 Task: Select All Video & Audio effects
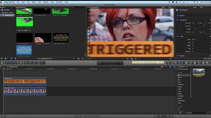[x=183, y=69]
